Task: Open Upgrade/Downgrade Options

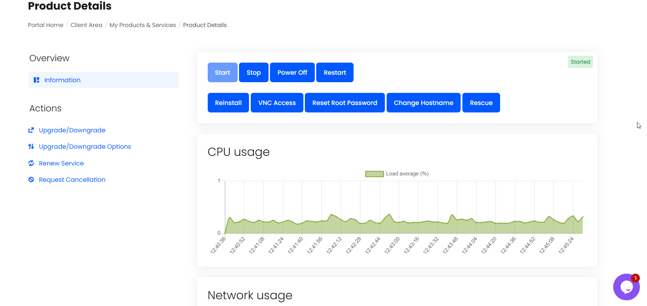Action: click(x=85, y=147)
